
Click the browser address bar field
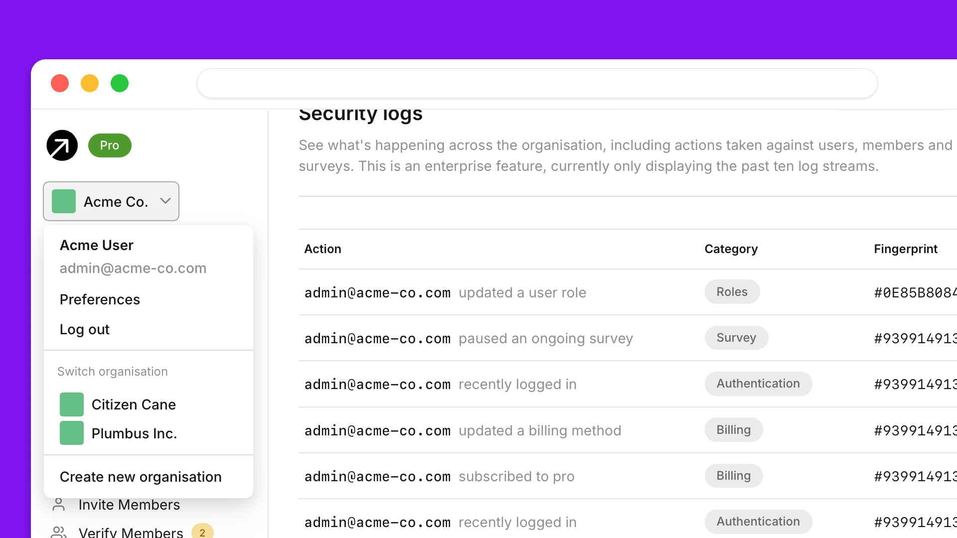tap(537, 83)
